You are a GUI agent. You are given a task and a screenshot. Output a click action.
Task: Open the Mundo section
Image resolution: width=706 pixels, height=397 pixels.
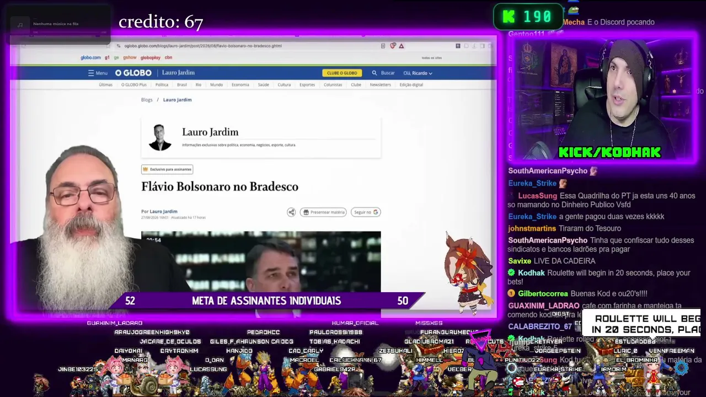[216, 85]
